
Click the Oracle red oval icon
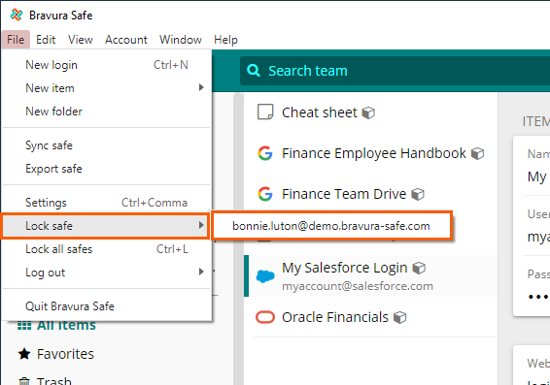[x=265, y=317]
